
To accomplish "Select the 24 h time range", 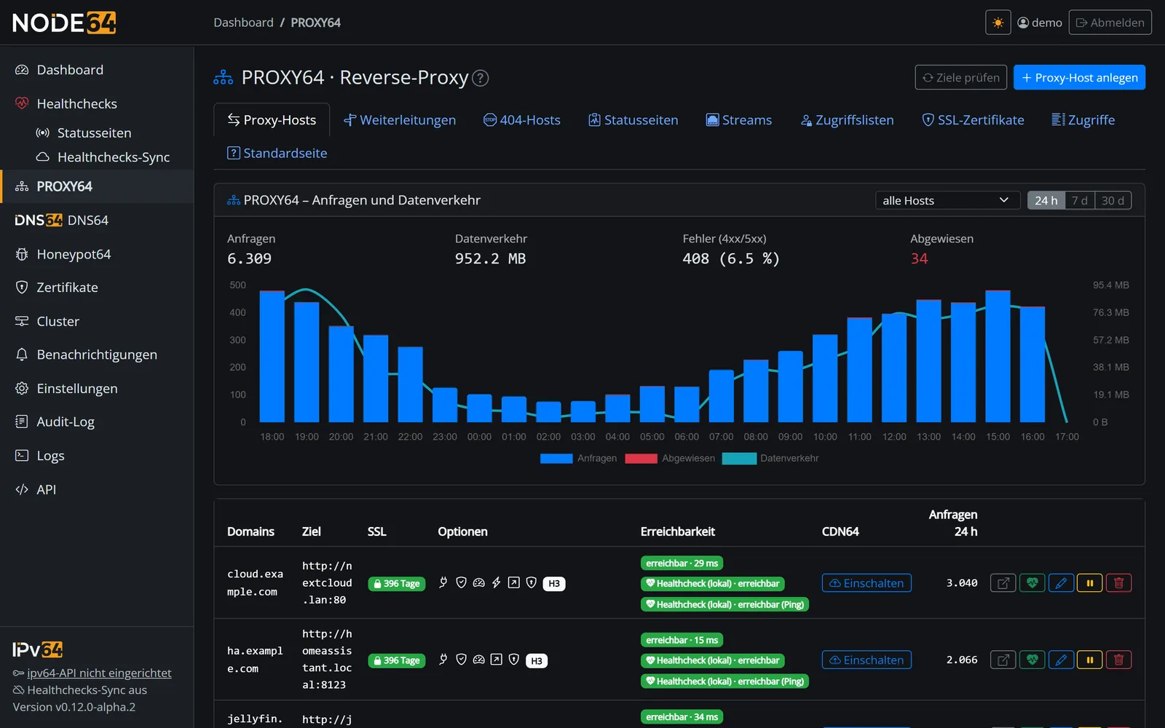I will coord(1046,200).
